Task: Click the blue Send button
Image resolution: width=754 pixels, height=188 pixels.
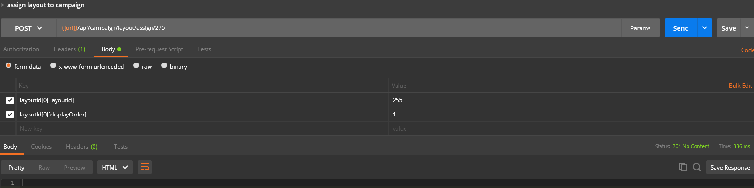Action: [x=681, y=28]
